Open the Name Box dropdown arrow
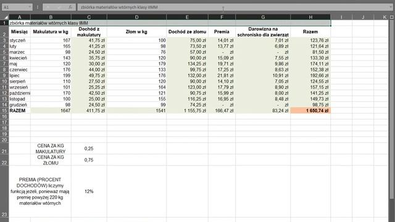The image size is (395, 222). [30, 7]
